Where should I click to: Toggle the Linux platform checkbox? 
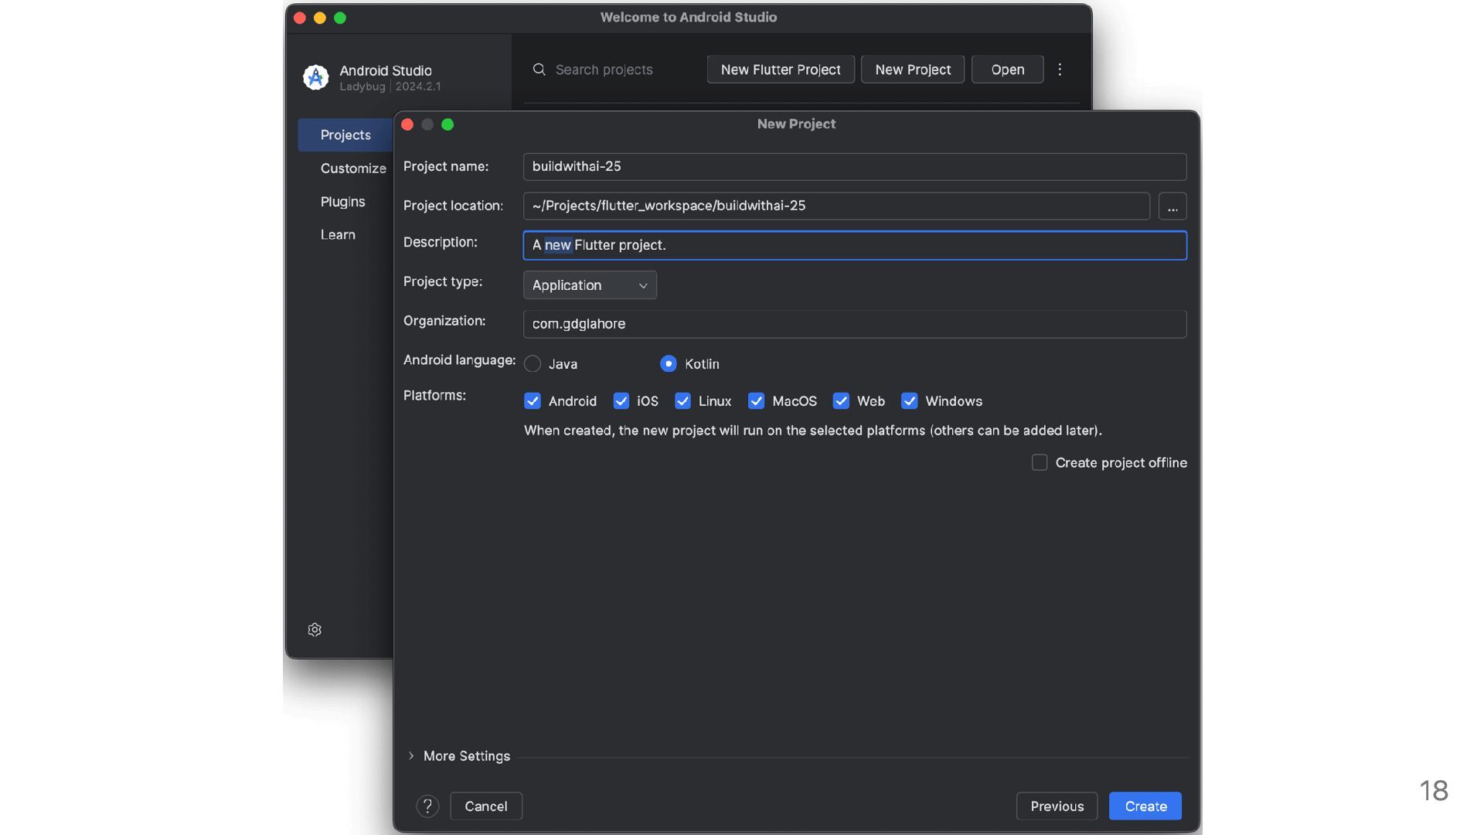682,401
